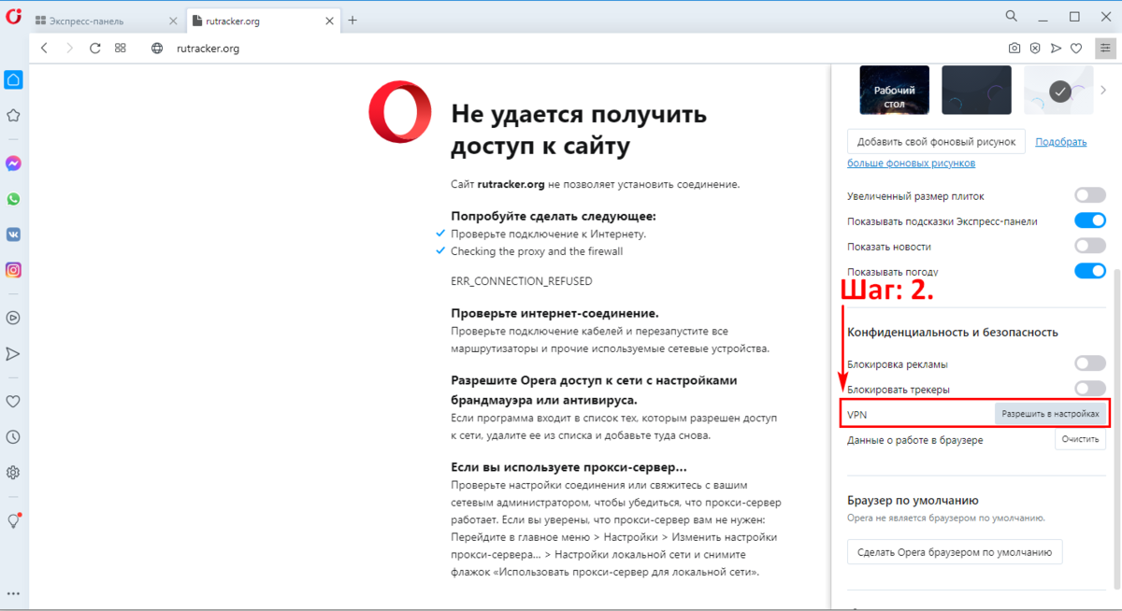The height and width of the screenshot is (611, 1122).
Task: Click the red Opera logo on error page
Action: (x=400, y=111)
